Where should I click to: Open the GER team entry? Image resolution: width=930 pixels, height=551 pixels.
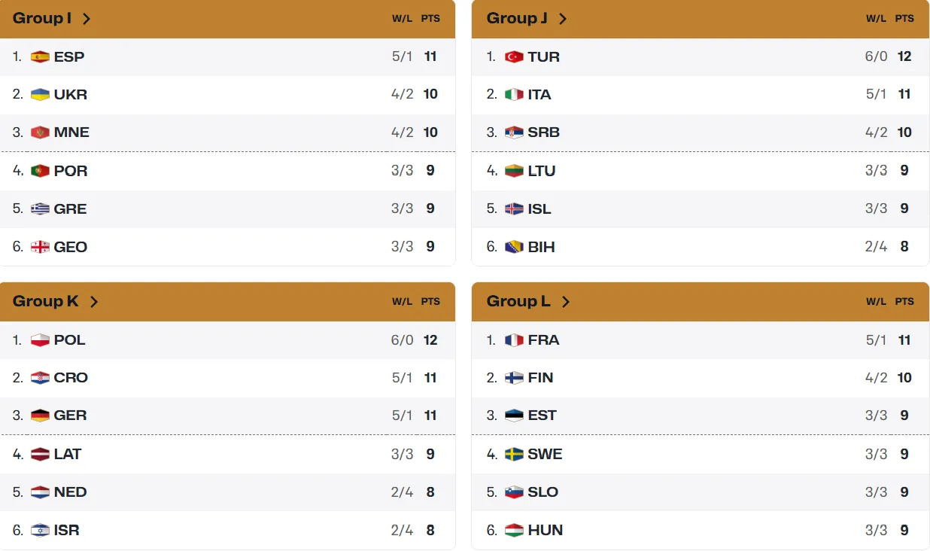227,416
